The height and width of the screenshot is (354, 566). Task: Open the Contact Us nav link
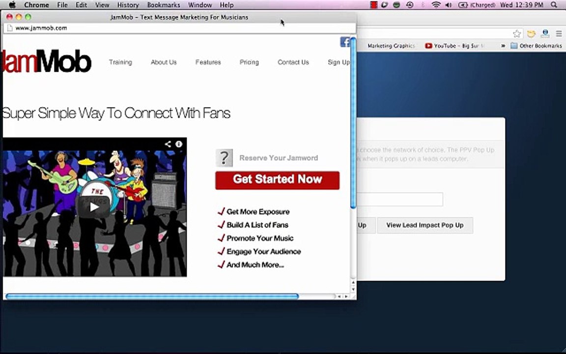point(293,62)
